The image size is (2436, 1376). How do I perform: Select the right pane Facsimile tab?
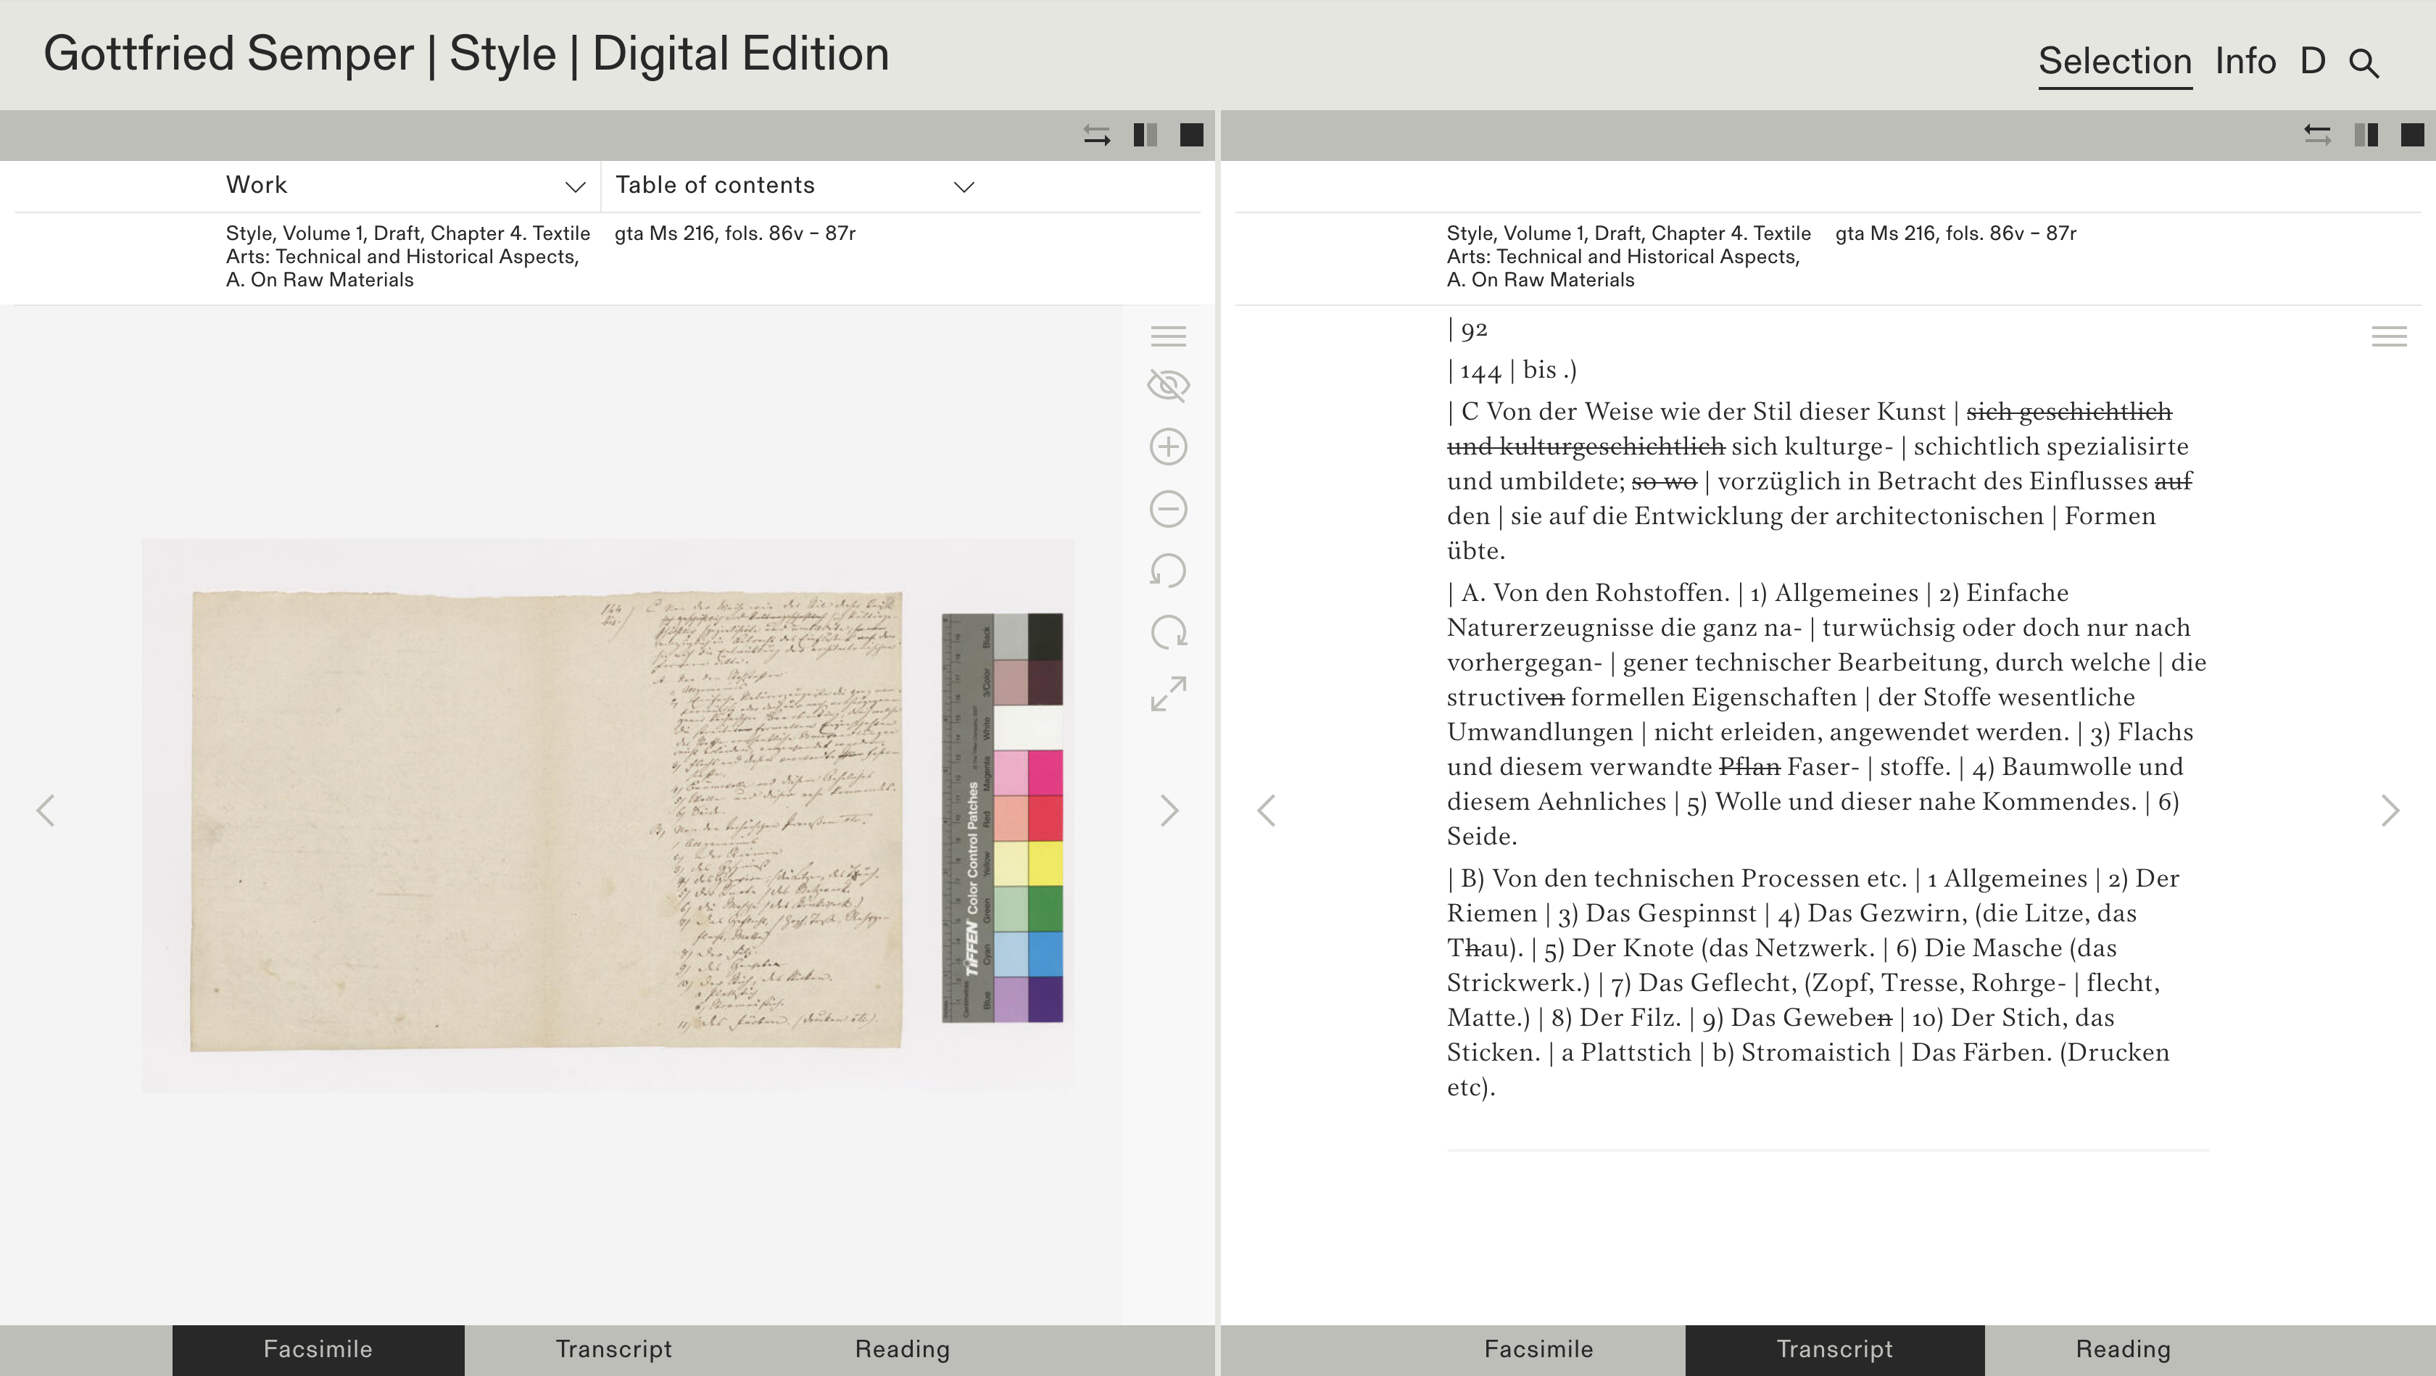tap(1538, 1349)
